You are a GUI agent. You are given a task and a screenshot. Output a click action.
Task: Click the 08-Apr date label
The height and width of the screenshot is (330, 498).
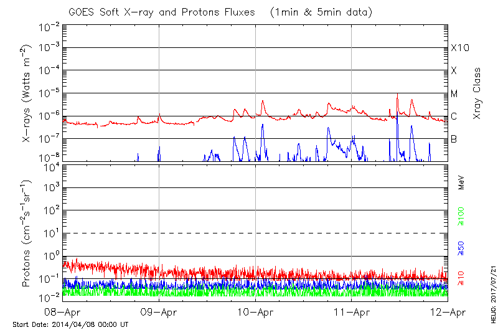click(63, 313)
